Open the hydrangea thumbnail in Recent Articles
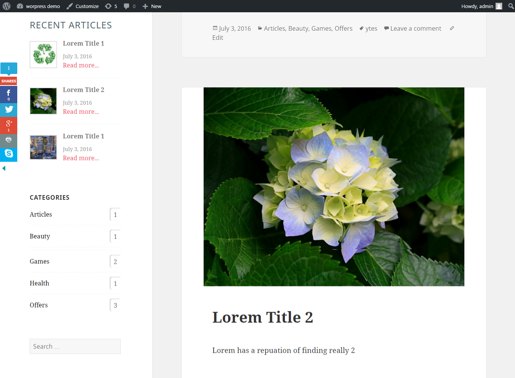 (x=43, y=101)
